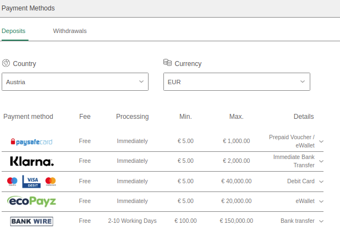
Task: Expand details chevron for ecoPayz row
Action: 321,201
